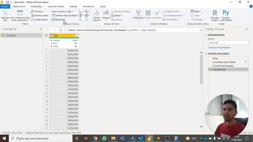Open Google Chrome from the taskbar
The image size is (253, 142).
pos(95,138)
